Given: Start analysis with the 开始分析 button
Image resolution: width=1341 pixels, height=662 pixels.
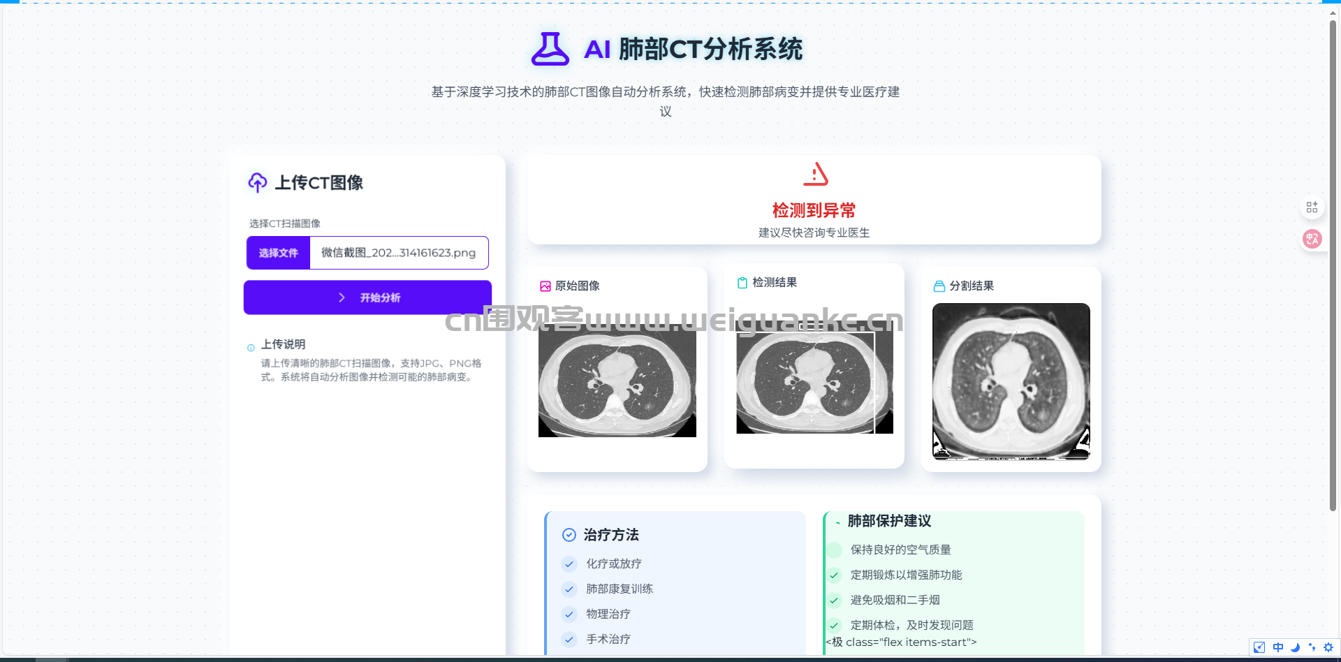Looking at the screenshot, I should pos(367,297).
